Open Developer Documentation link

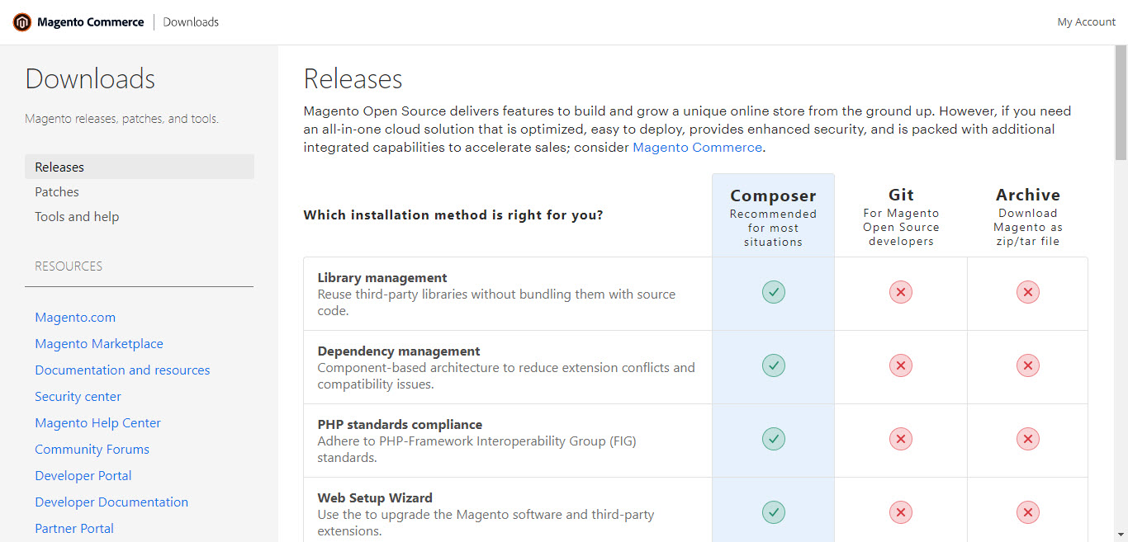click(111, 502)
